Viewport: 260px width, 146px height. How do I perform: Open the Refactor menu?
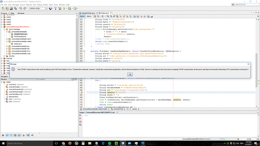click(x=29, y=5)
